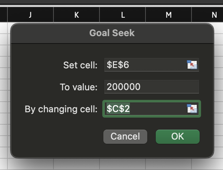Click the divider between columns J and K
Viewport: 223px width, 170px height.
click(x=53, y=15)
